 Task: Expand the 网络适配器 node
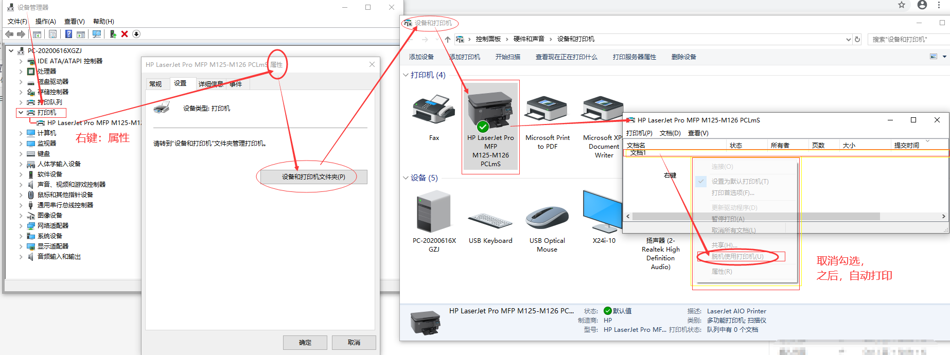(x=21, y=226)
